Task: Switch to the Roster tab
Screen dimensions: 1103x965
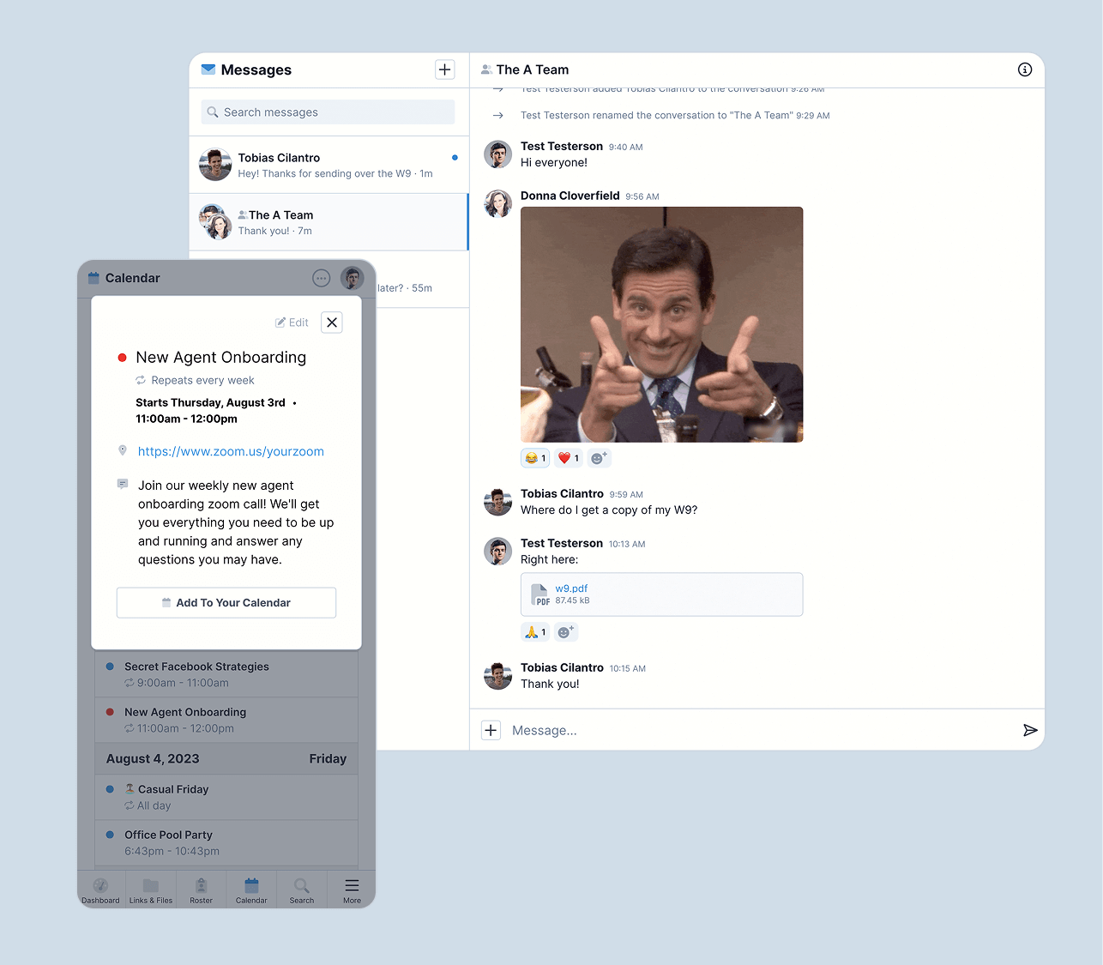Action: point(201,890)
